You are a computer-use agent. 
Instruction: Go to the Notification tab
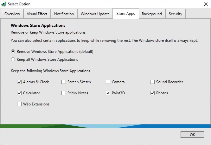64,14
